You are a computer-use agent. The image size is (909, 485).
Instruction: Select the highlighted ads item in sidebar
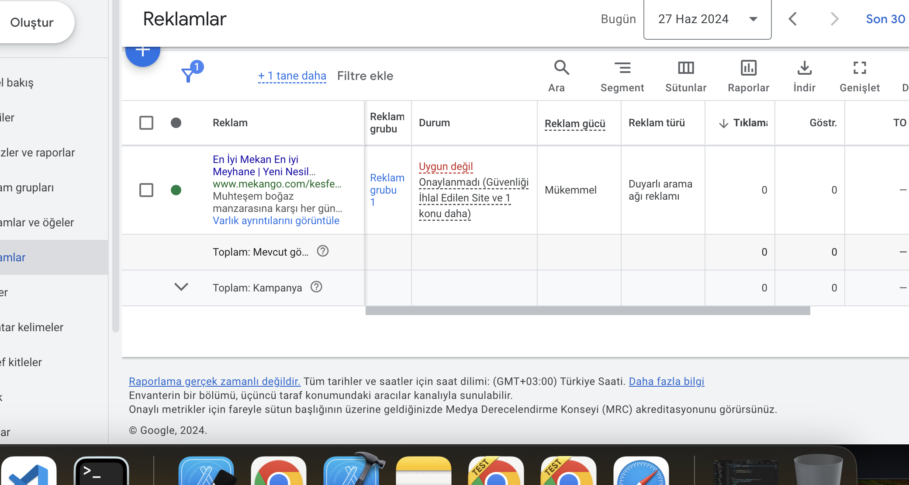[x=54, y=257]
